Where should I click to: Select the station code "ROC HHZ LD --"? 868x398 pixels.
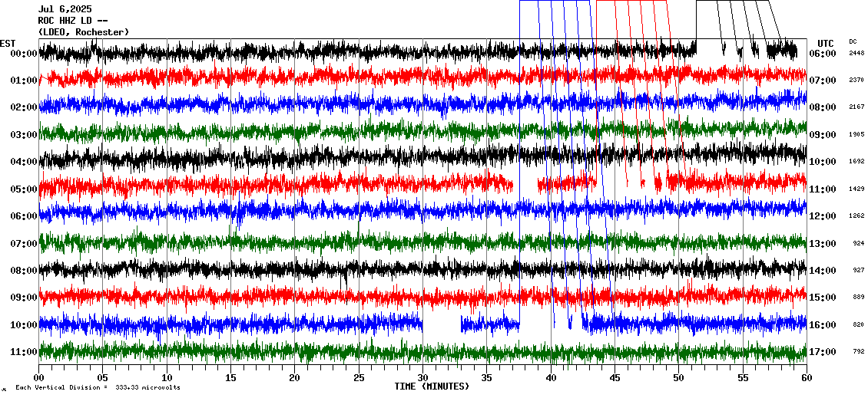click(x=72, y=21)
